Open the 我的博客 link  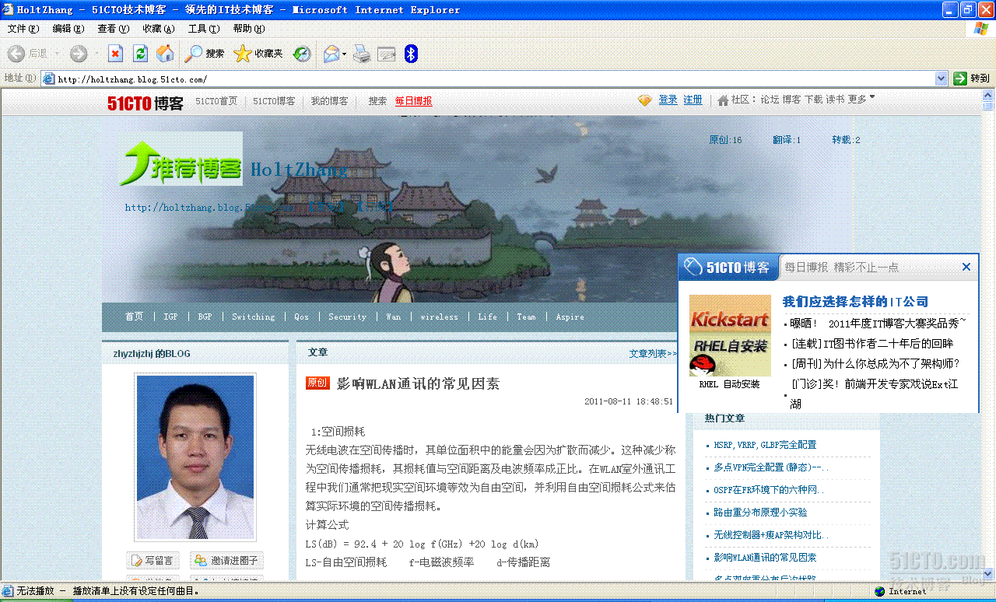(330, 101)
